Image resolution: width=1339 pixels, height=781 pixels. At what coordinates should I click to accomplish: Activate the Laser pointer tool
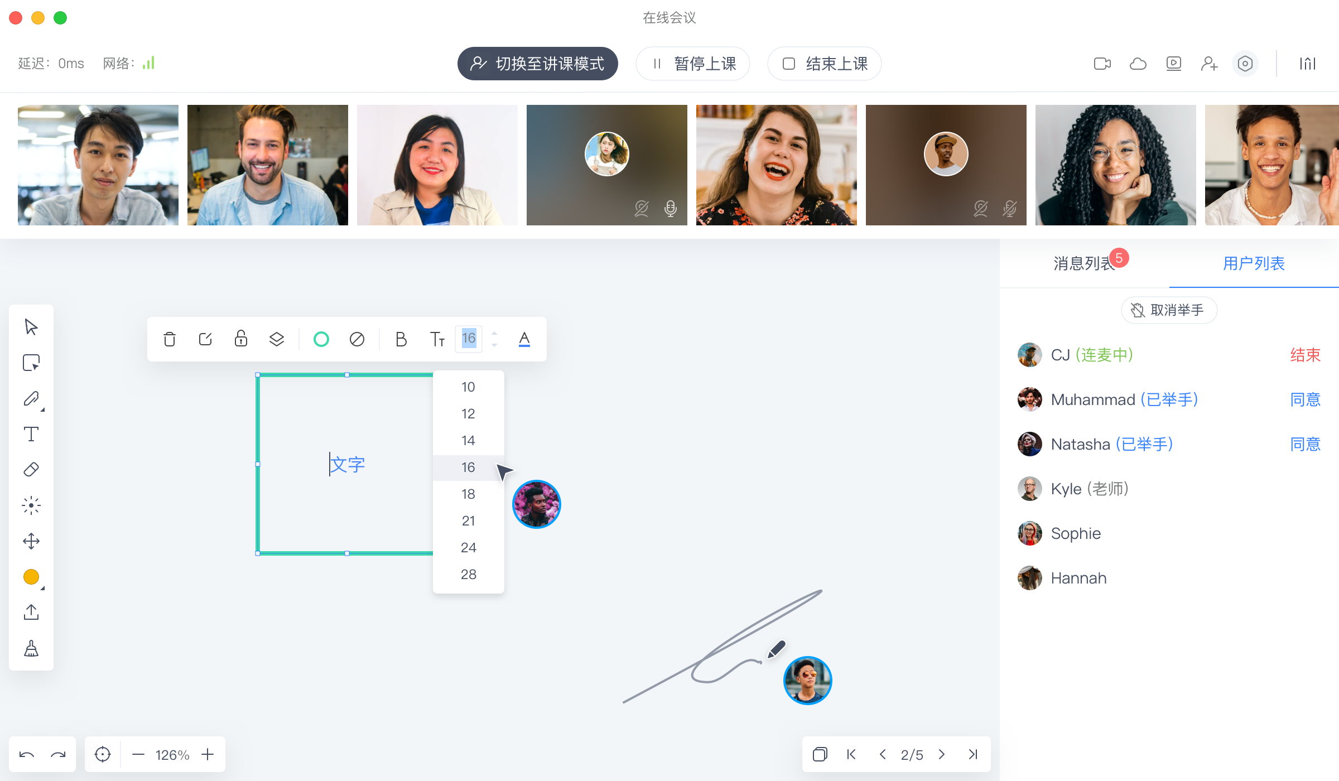pos(31,505)
